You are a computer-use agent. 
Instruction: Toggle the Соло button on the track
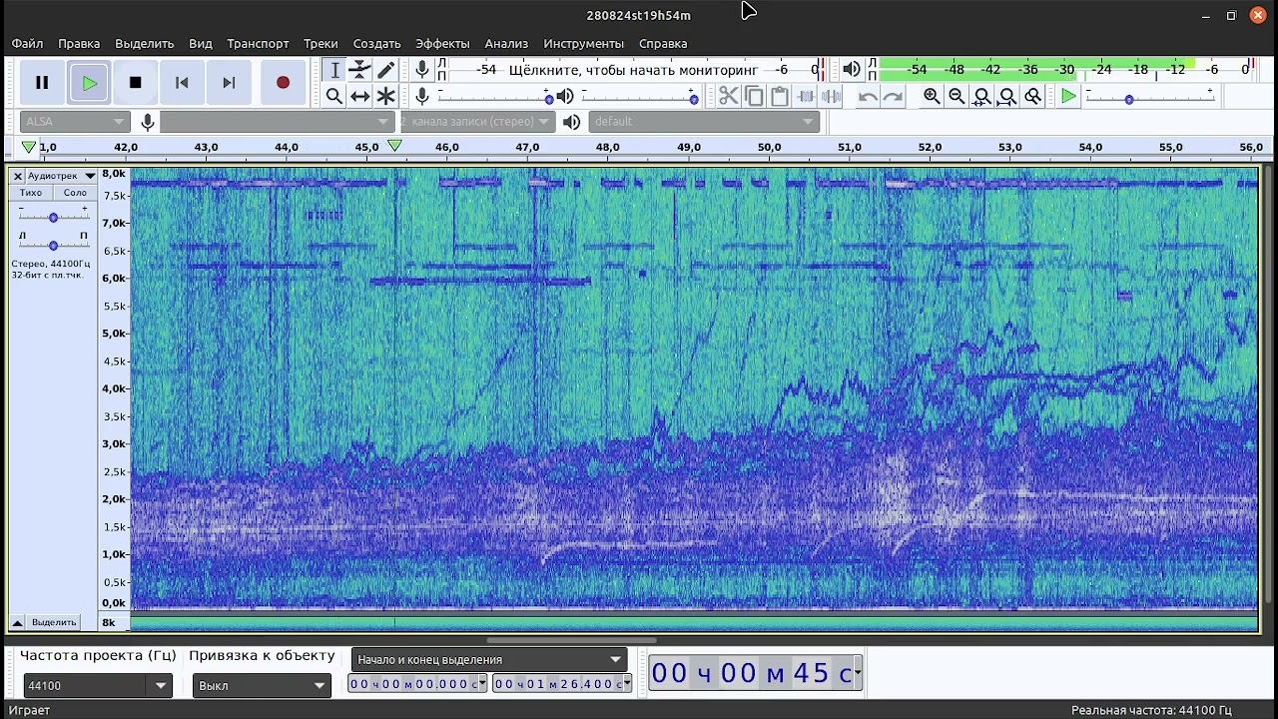point(75,193)
